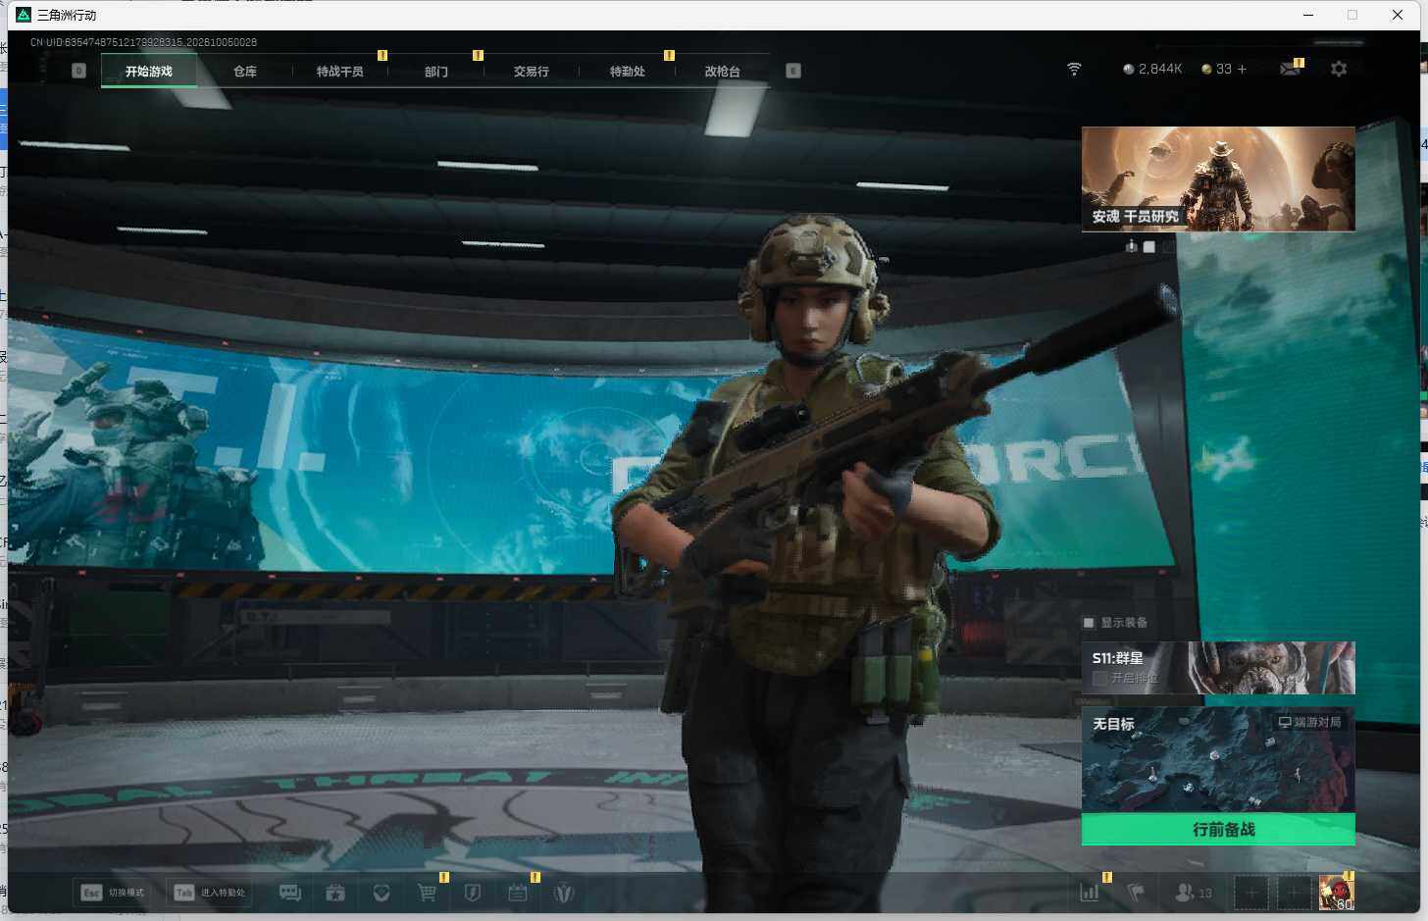
Task: Click the winged emblem icon
Action: tap(564, 893)
